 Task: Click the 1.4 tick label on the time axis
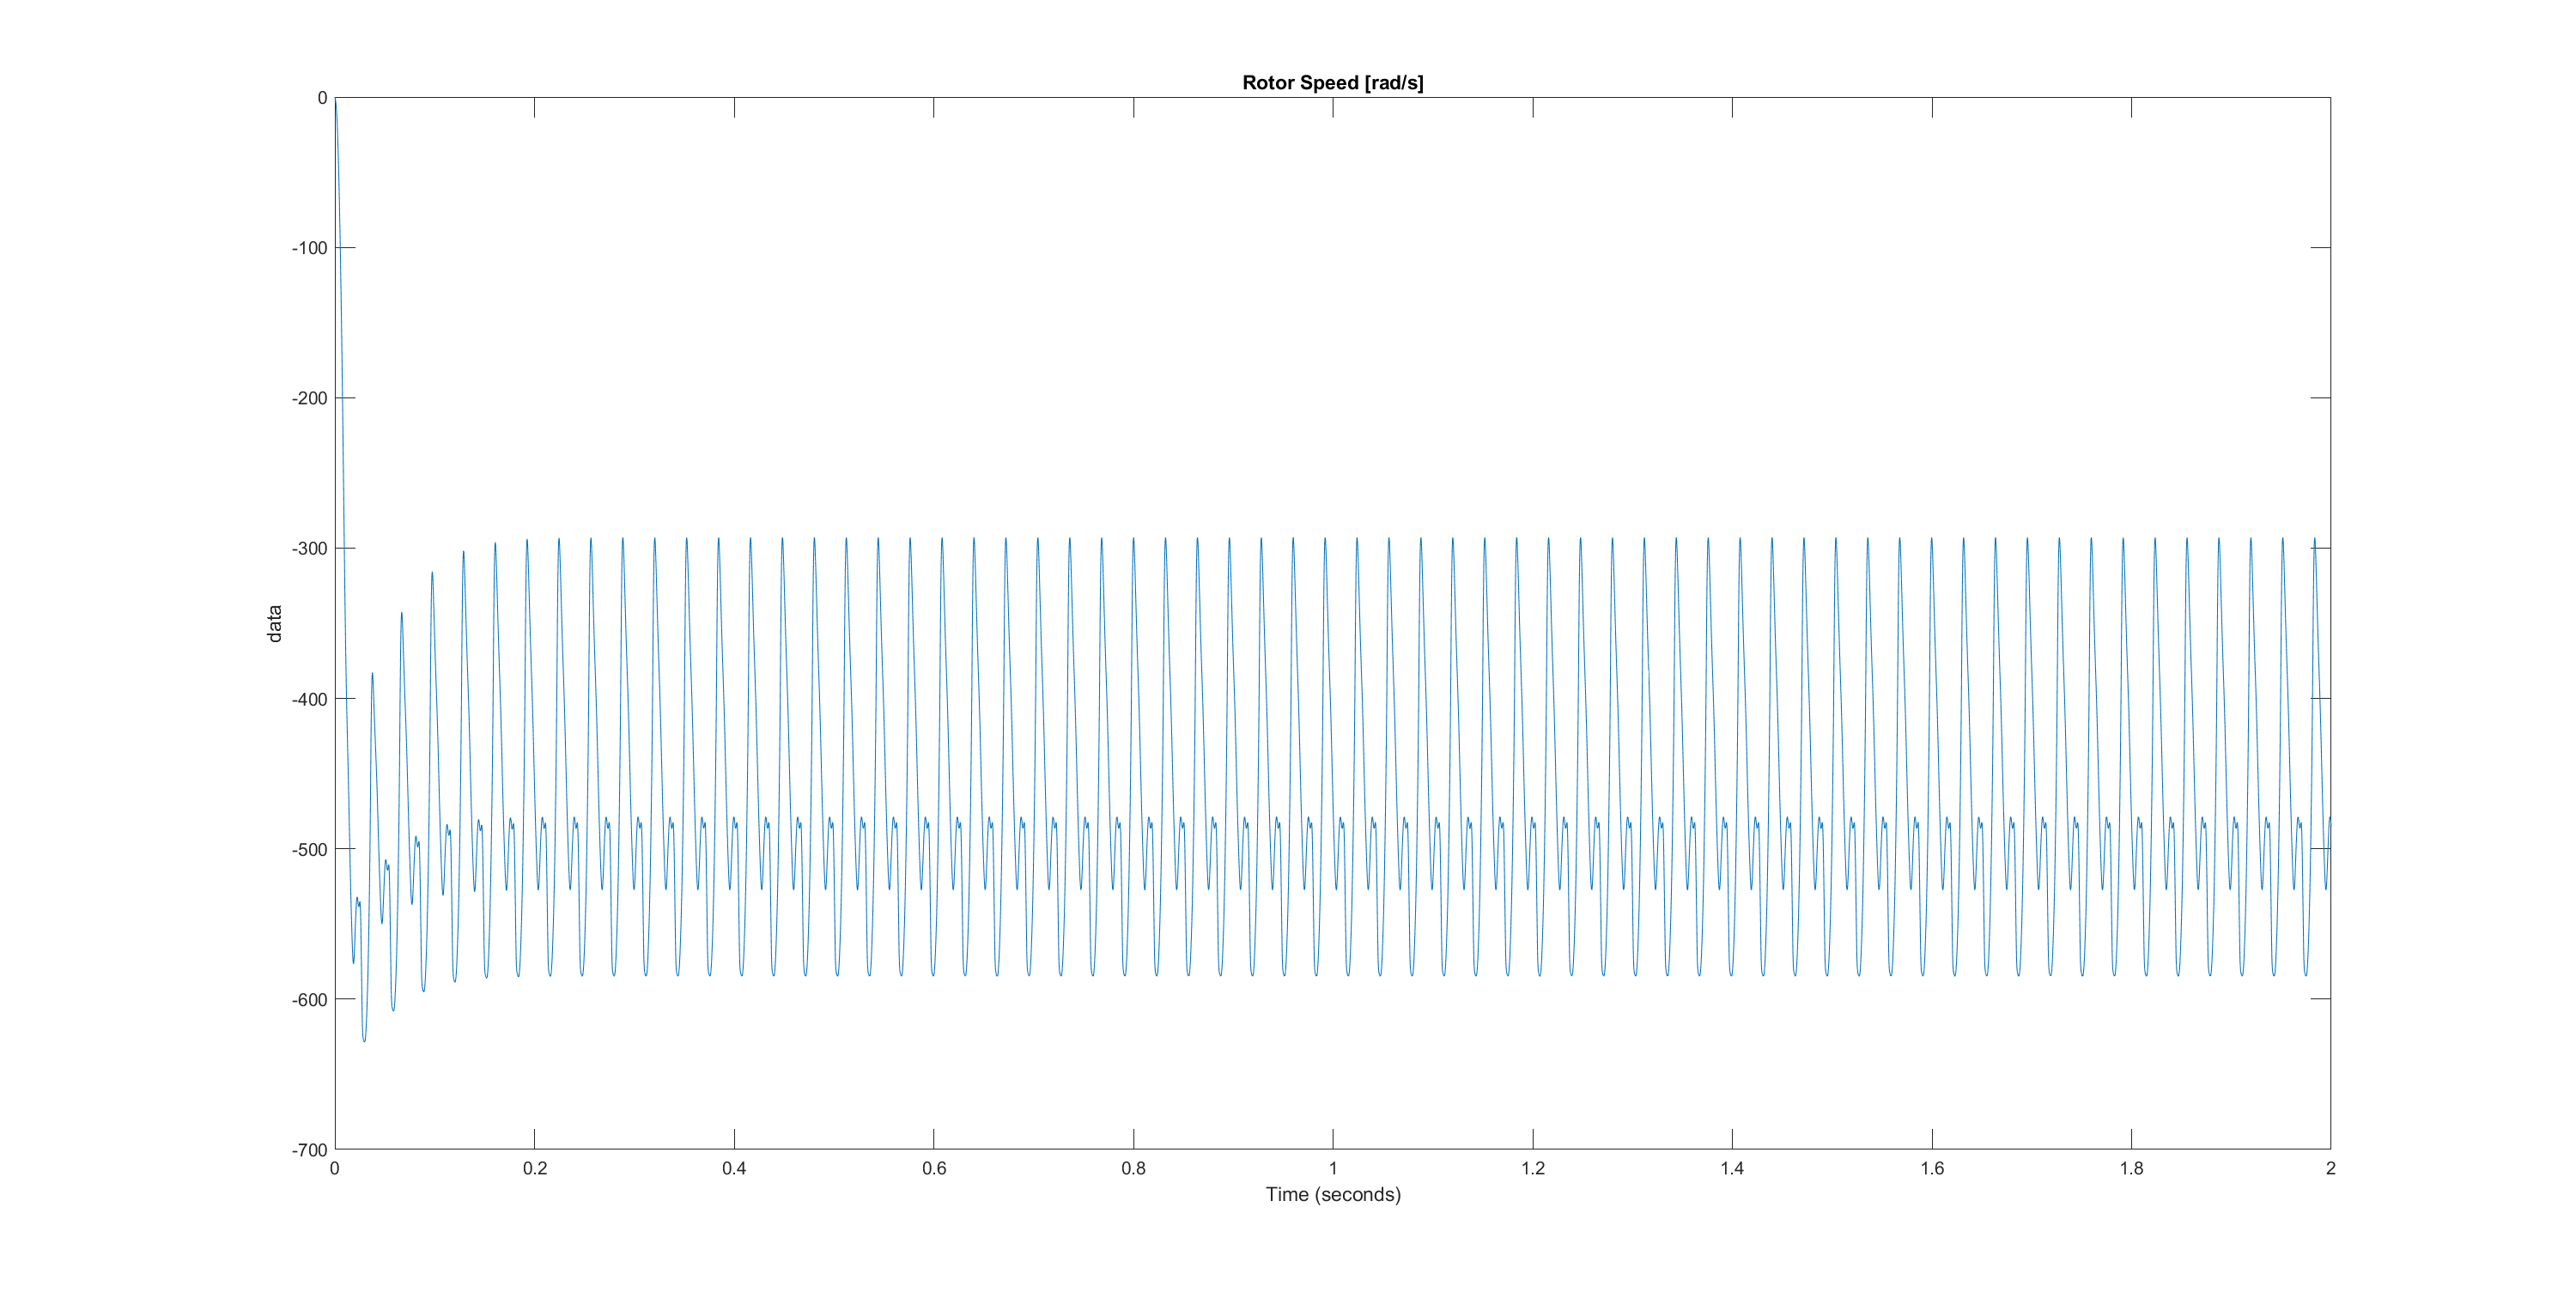point(1732,1168)
